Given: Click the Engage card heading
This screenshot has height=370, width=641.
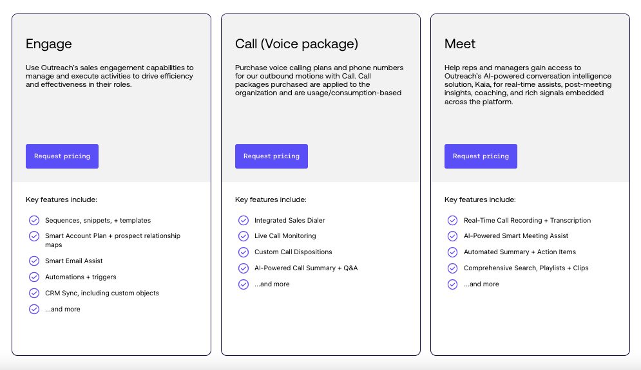Looking at the screenshot, I should (49, 44).
